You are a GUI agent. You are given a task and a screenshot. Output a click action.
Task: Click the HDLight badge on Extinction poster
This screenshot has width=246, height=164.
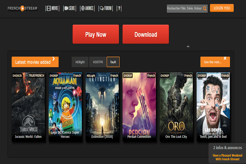(91, 75)
